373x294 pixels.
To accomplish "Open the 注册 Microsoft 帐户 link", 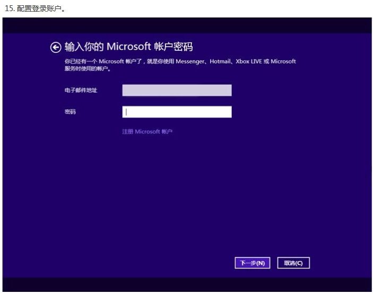I will pyautogui.click(x=147, y=131).
